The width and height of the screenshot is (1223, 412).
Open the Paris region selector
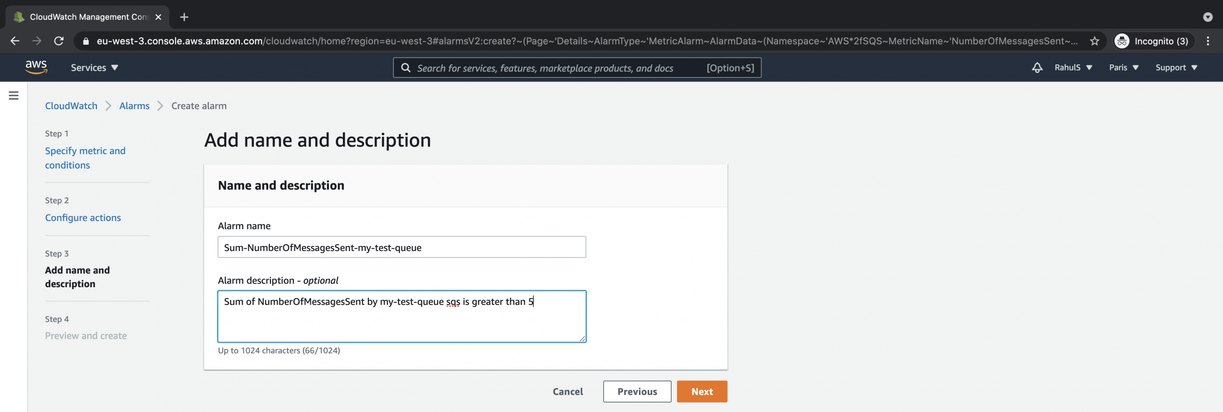(x=1123, y=68)
